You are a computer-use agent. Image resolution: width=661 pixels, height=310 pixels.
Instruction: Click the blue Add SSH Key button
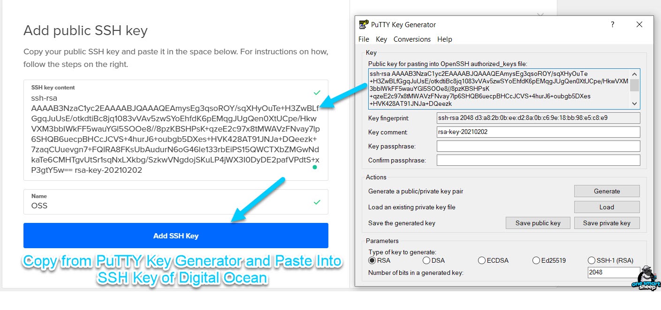(x=176, y=236)
